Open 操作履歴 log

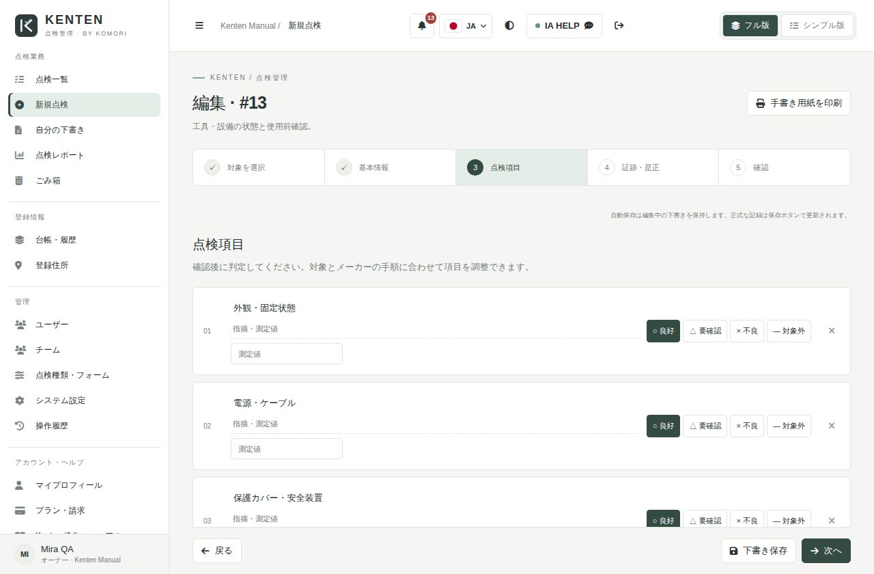click(85, 426)
